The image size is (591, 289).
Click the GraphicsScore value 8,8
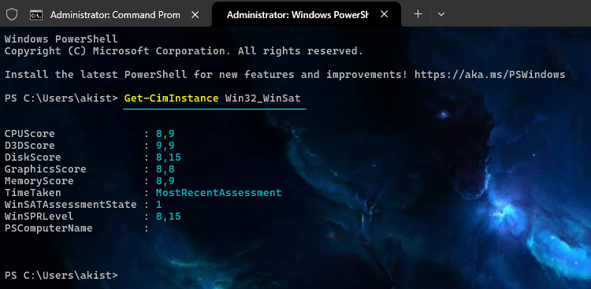(165, 169)
